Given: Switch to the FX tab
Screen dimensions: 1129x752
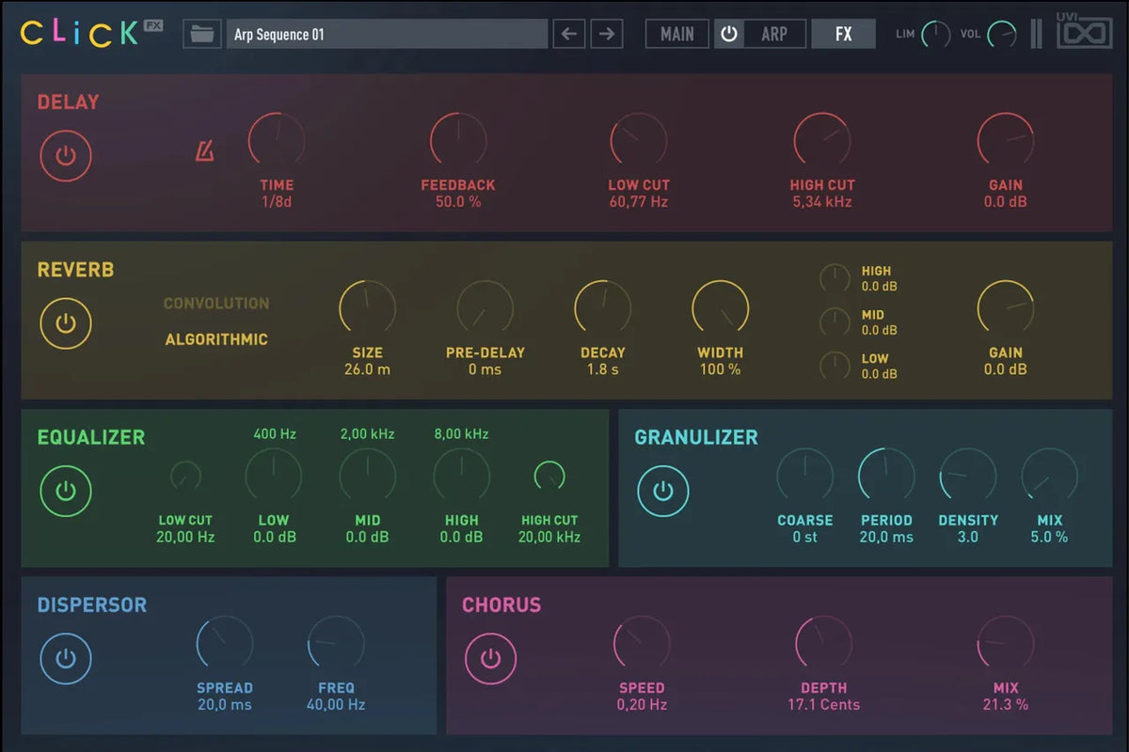Looking at the screenshot, I should (843, 34).
